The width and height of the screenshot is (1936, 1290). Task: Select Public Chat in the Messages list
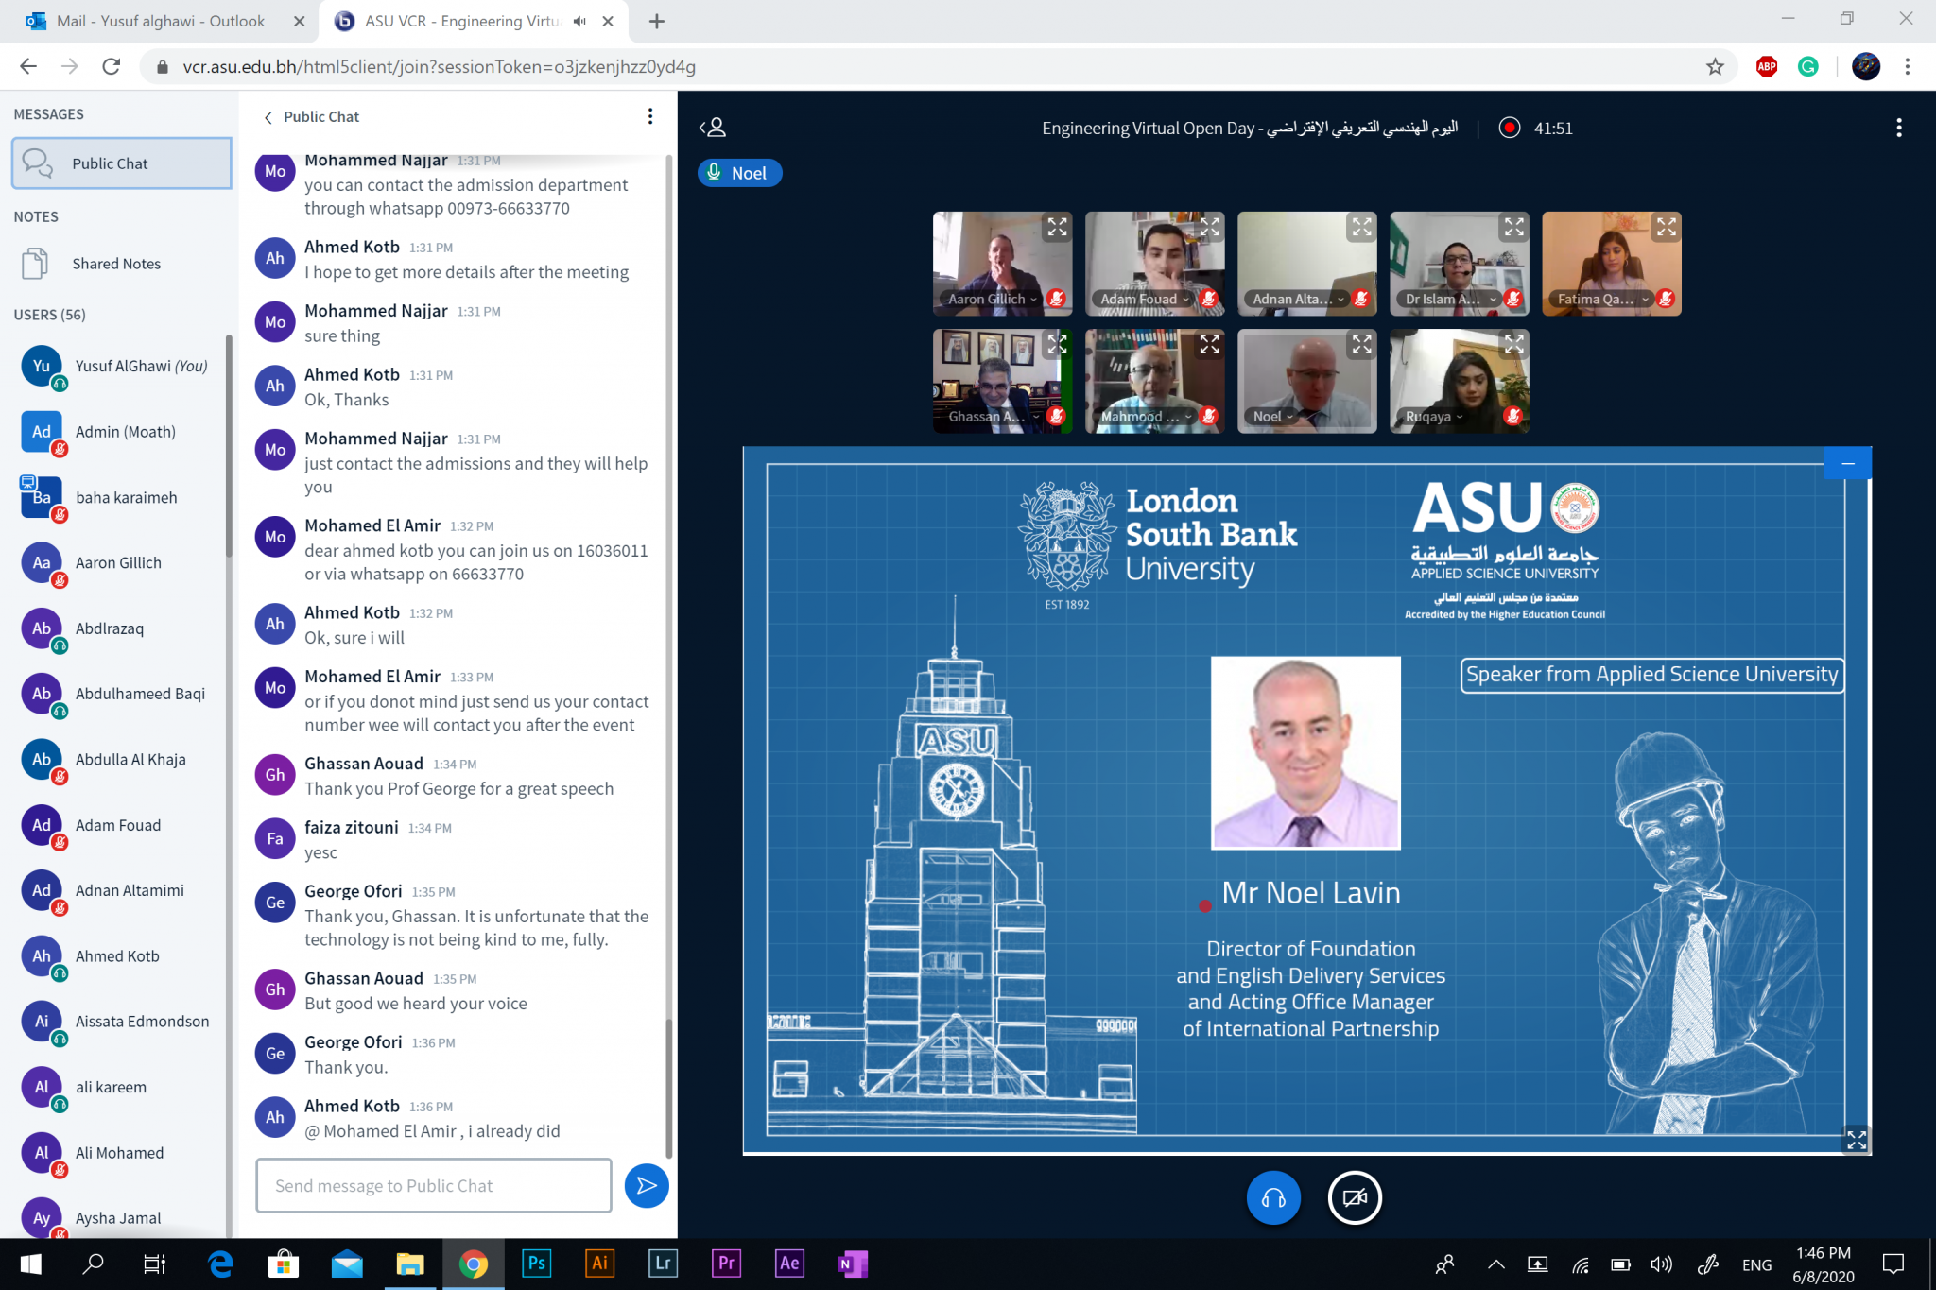[x=121, y=163]
